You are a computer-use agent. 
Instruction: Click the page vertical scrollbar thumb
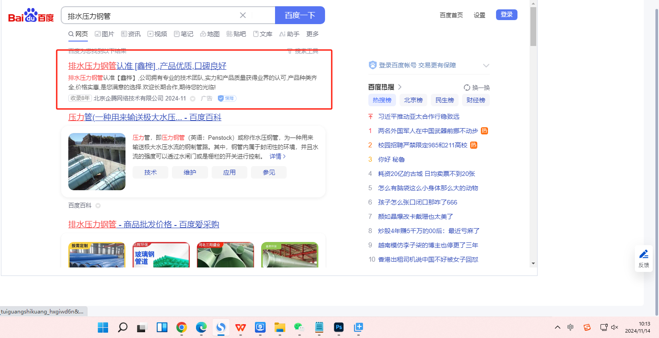tap(533, 27)
